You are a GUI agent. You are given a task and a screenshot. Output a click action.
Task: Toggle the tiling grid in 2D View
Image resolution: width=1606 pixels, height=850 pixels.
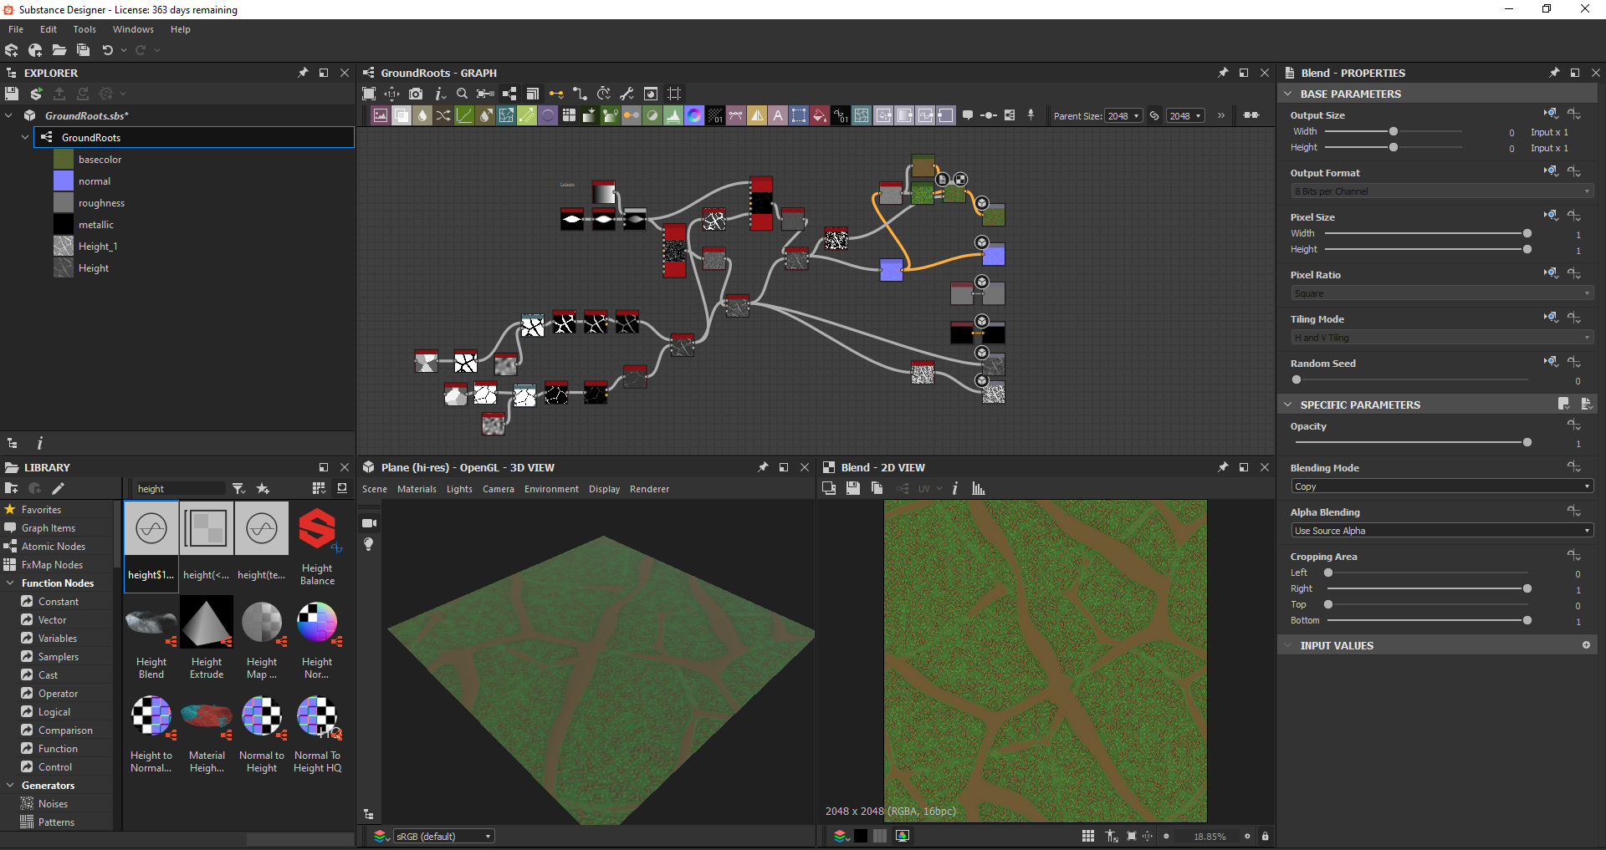click(1087, 836)
